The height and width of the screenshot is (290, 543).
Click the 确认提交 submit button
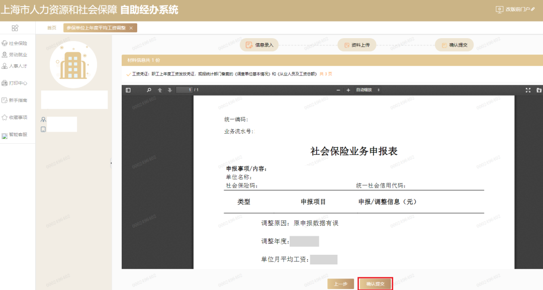(x=375, y=283)
